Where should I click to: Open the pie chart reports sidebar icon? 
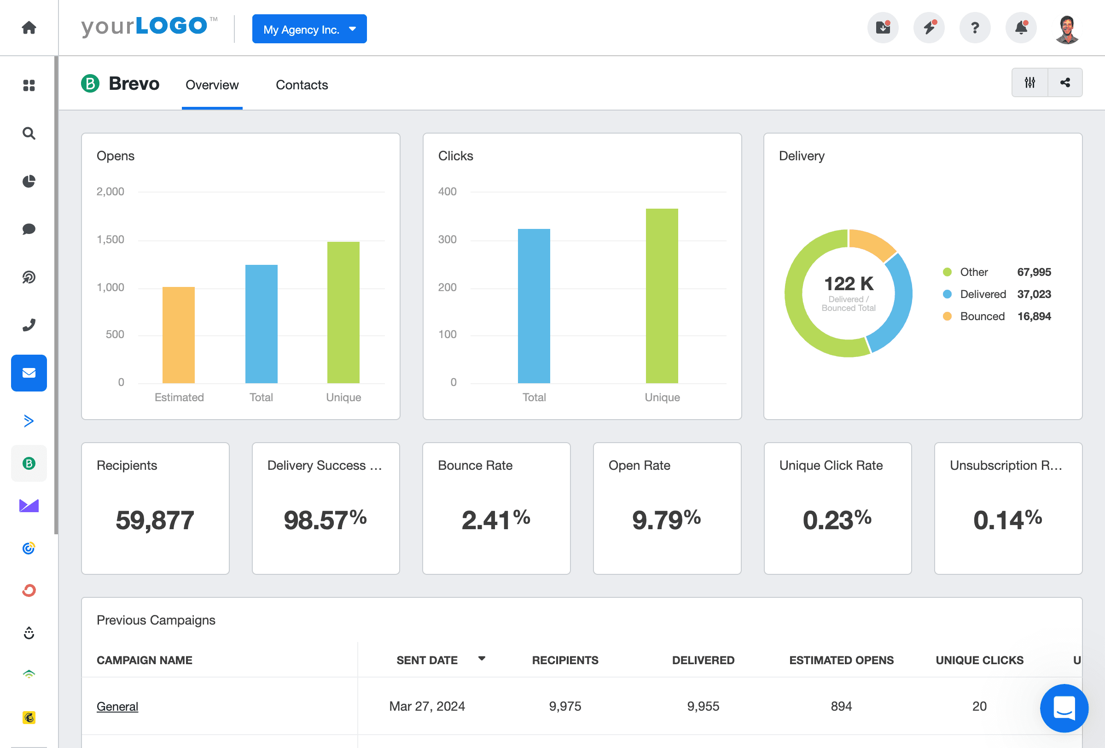(x=29, y=181)
